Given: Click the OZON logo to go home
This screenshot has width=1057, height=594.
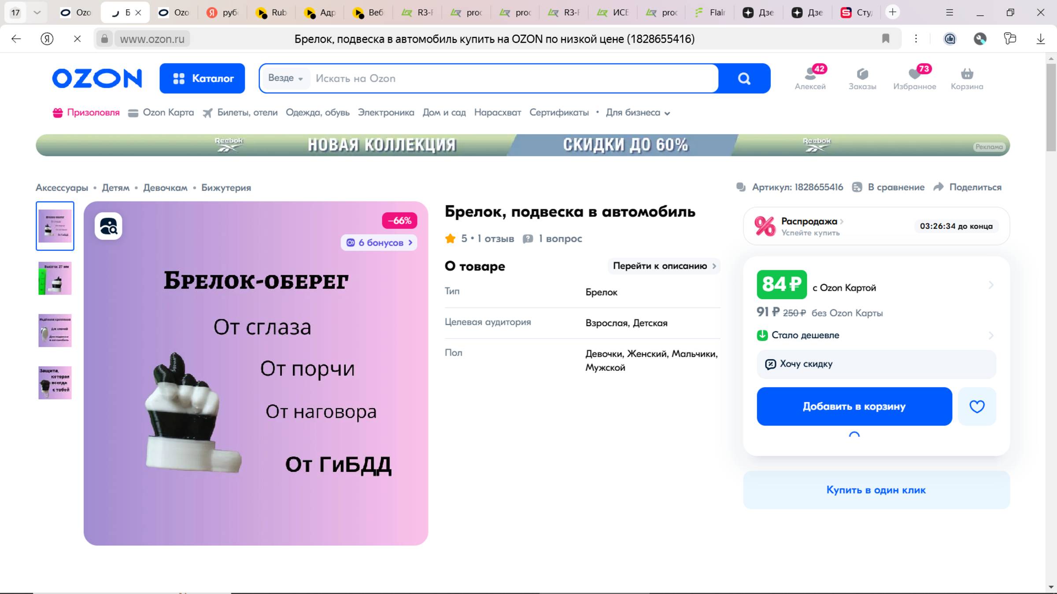Looking at the screenshot, I should pyautogui.click(x=97, y=78).
